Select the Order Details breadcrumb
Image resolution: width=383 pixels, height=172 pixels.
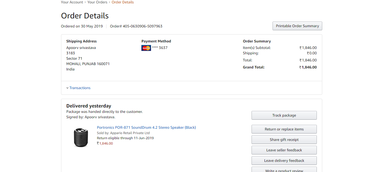coord(123,2)
